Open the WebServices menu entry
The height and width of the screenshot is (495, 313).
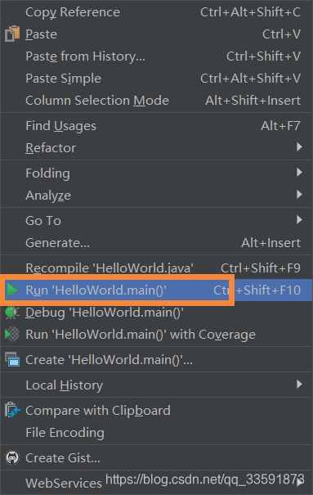coord(156,483)
